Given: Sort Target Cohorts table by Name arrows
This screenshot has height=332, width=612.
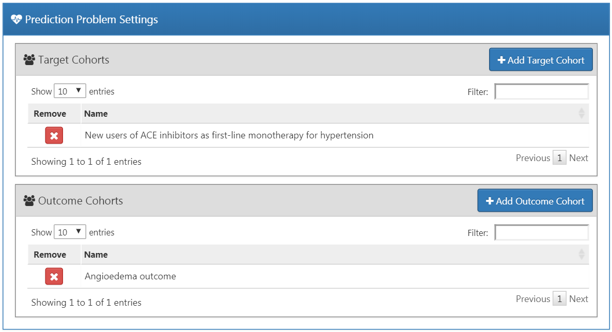Looking at the screenshot, I should point(582,114).
